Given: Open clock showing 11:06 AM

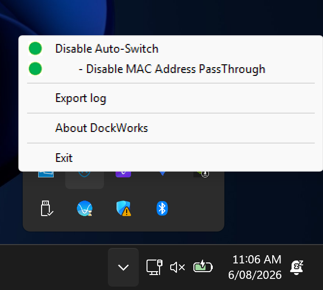Looking at the screenshot, I should click(x=255, y=267).
